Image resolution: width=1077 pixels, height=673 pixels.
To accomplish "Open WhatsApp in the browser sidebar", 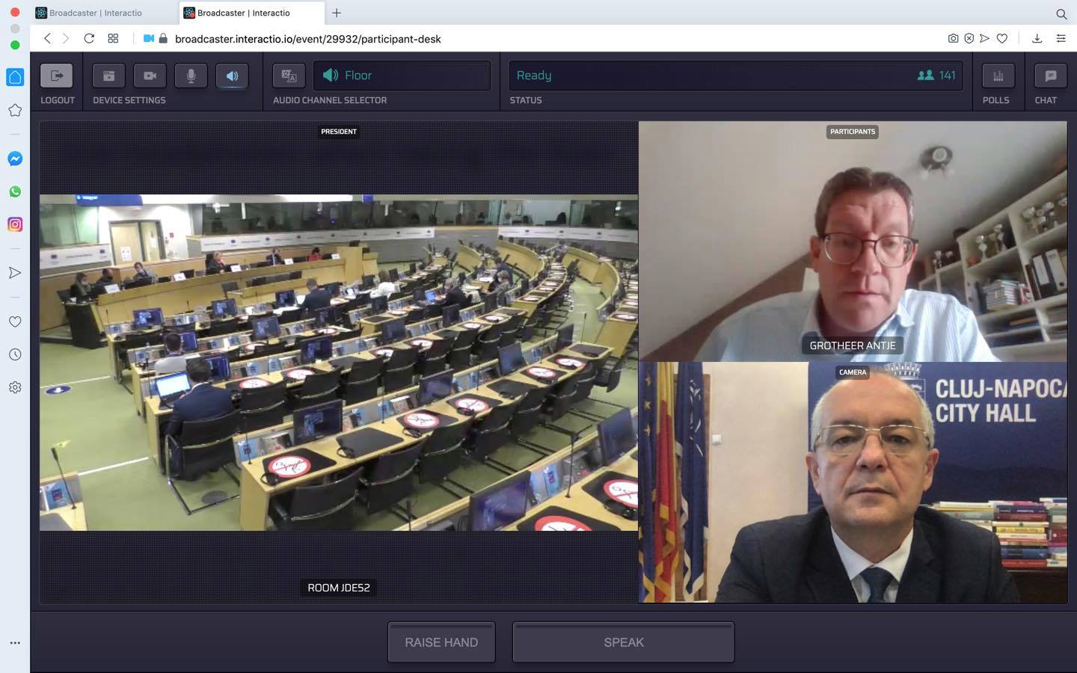I will 15,191.
